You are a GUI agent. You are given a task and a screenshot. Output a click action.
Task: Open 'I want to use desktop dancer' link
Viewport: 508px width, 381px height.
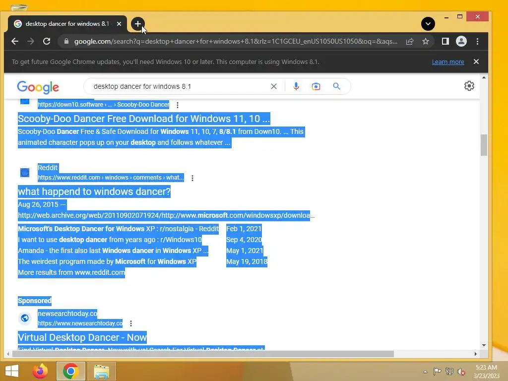(x=110, y=240)
